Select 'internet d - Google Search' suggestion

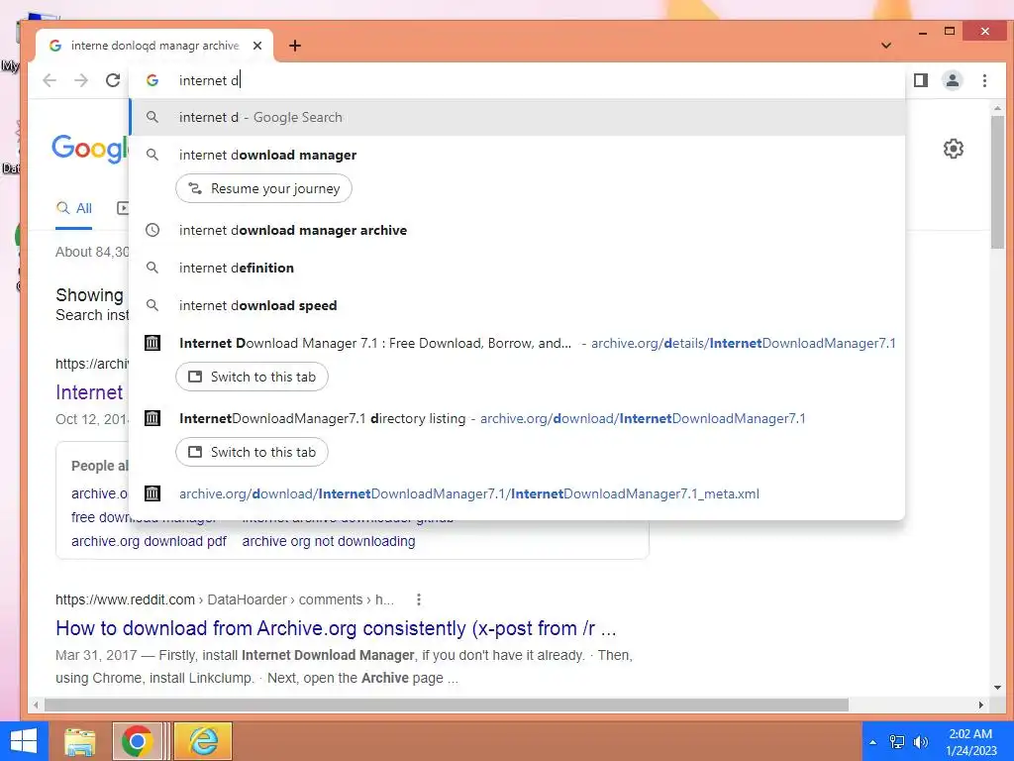coord(517,117)
